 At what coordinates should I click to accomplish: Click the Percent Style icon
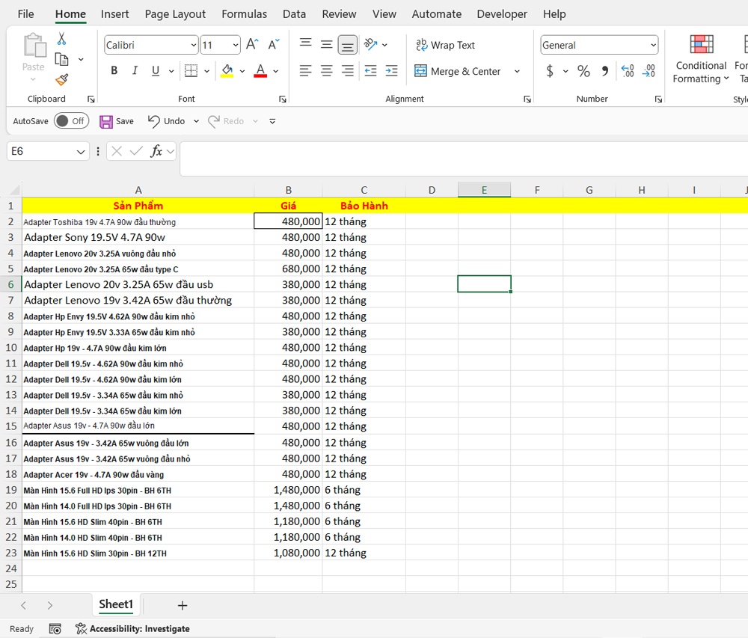tap(583, 71)
